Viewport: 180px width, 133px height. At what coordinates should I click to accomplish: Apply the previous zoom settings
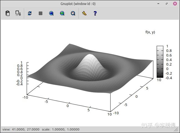pyautogui.click(x=51, y=13)
